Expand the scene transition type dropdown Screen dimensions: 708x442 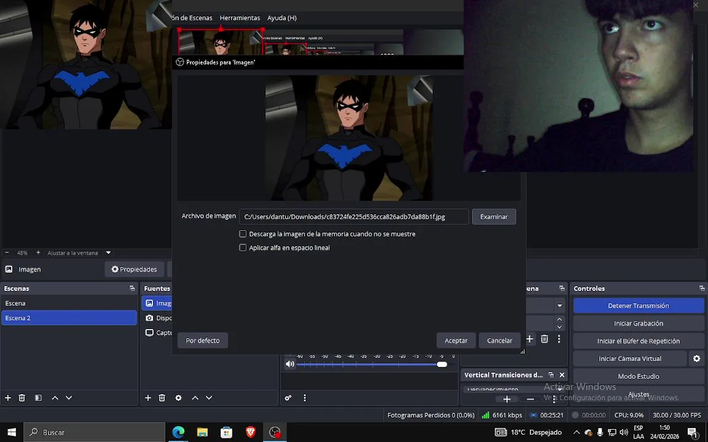click(x=559, y=305)
